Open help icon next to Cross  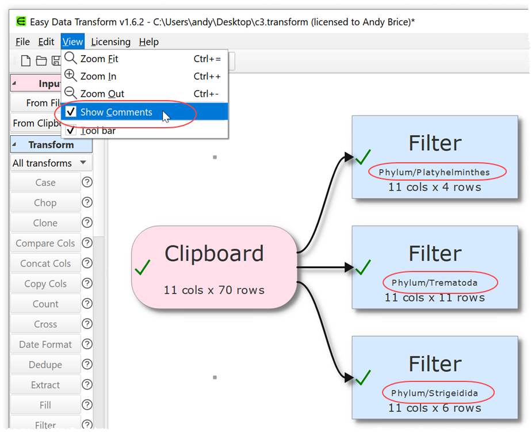(87, 324)
